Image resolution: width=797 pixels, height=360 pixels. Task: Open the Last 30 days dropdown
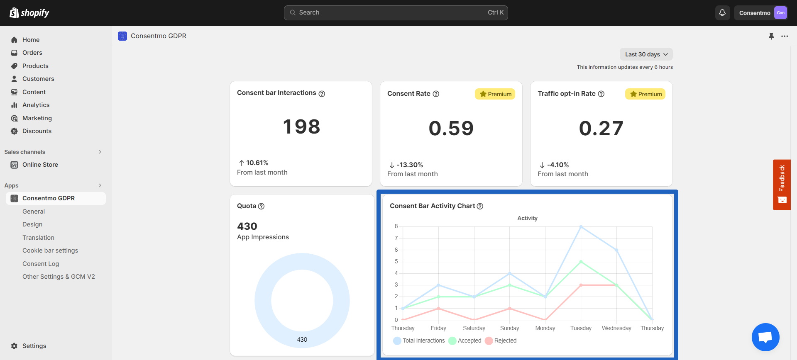coord(646,54)
